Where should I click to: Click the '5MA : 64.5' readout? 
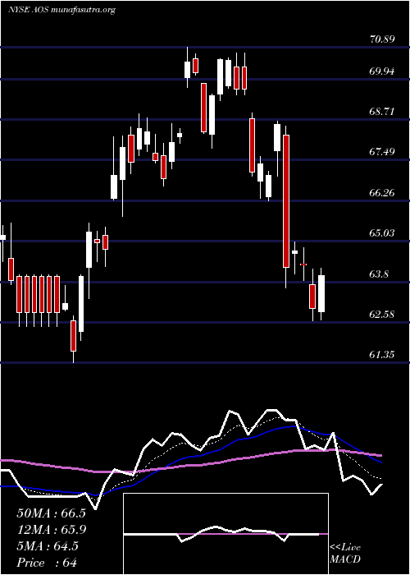pos(48,546)
